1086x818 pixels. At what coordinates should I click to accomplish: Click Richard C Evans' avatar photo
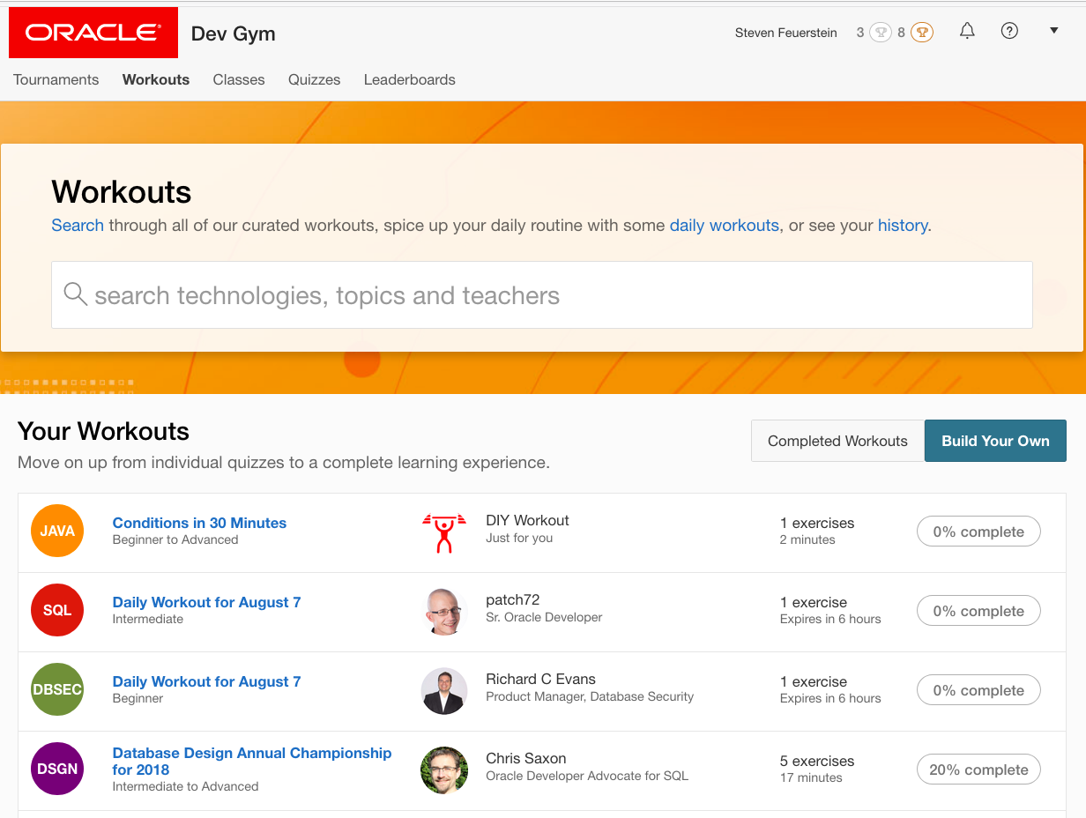point(444,691)
